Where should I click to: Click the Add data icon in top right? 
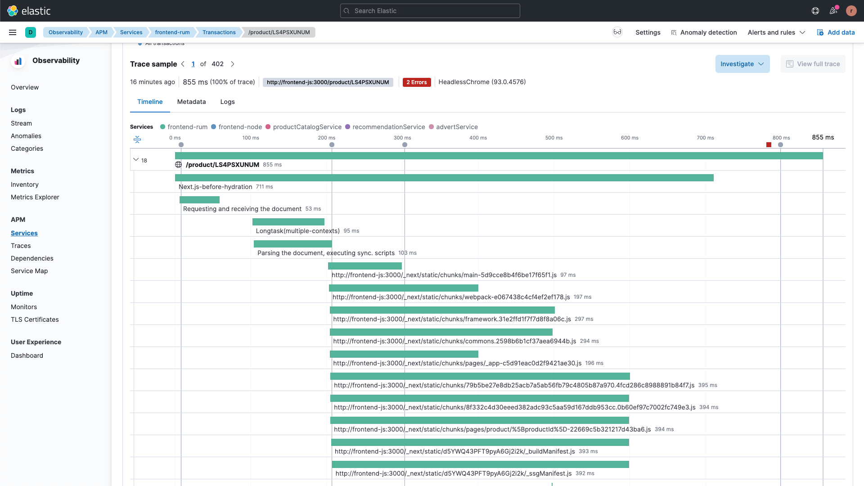click(819, 32)
